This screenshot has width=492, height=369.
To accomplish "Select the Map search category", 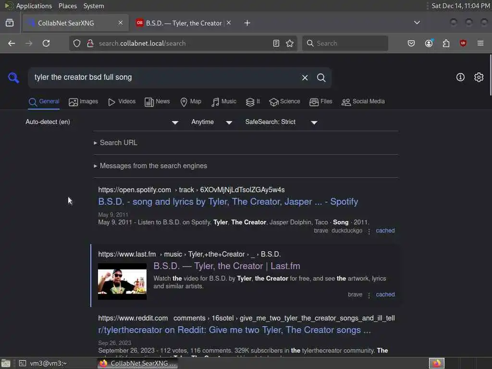I will 191,102.
